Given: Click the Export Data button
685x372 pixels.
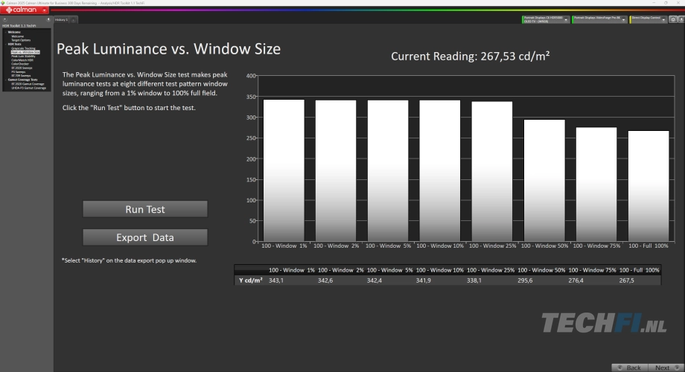Looking at the screenshot, I should click(x=144, y=237).
